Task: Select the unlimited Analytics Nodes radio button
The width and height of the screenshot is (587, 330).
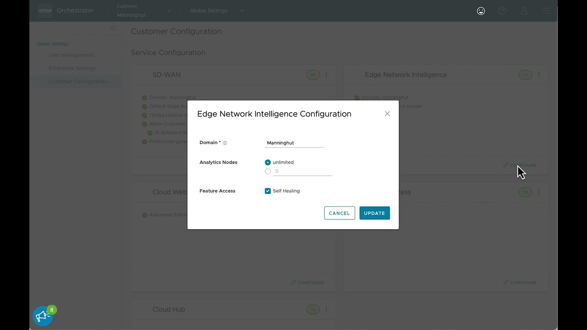Action: click(267, 162)
